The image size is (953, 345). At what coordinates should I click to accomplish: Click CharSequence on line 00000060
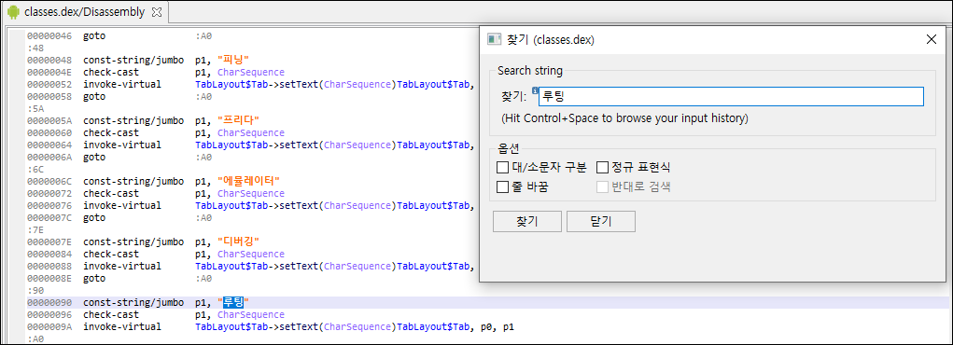[251, 132]
